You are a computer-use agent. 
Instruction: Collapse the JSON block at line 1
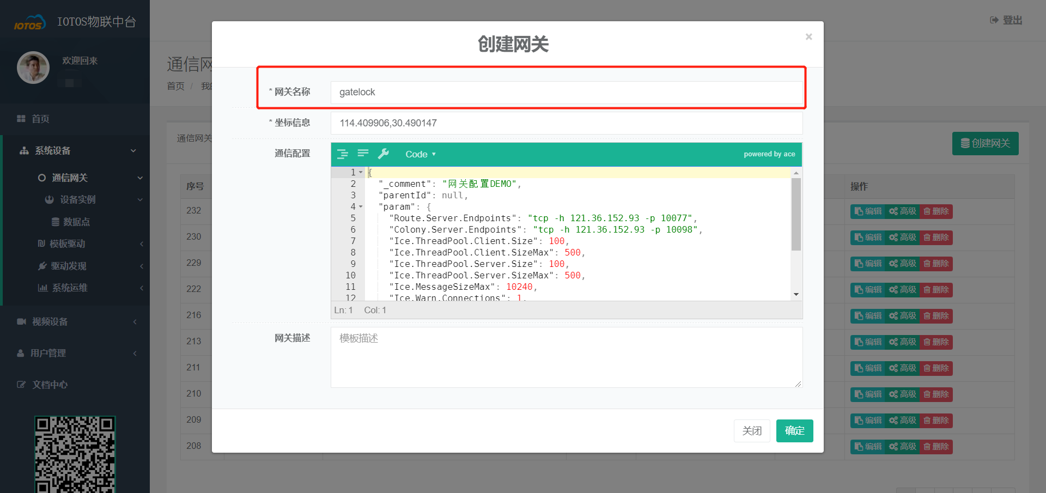[x=361, y=173]
